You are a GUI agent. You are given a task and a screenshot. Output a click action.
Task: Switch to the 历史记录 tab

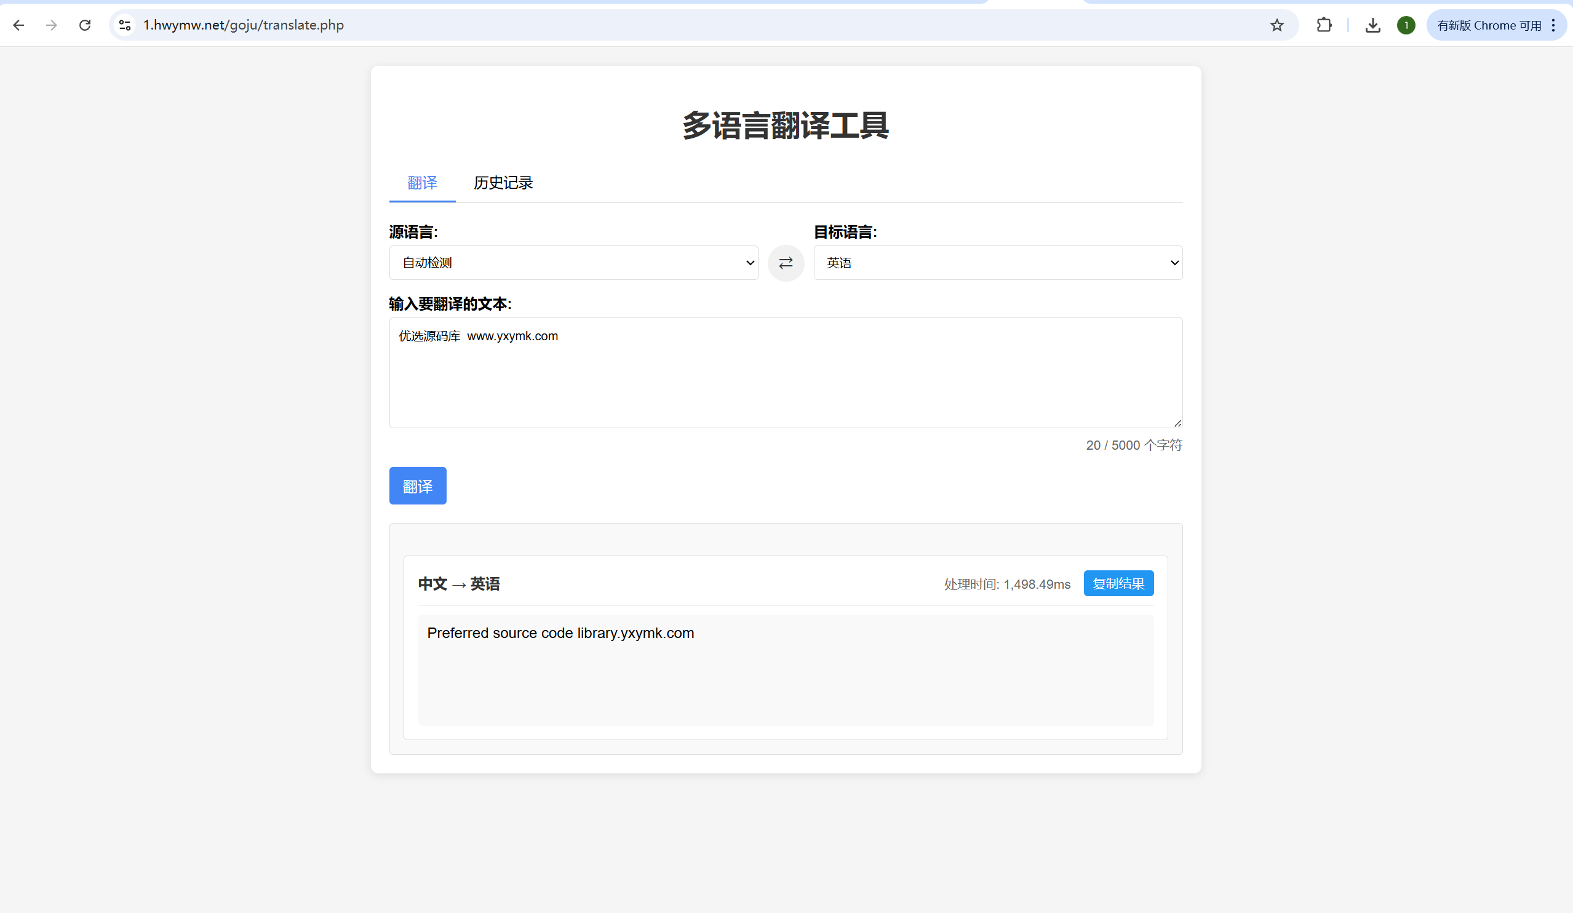tap(503, 183)
